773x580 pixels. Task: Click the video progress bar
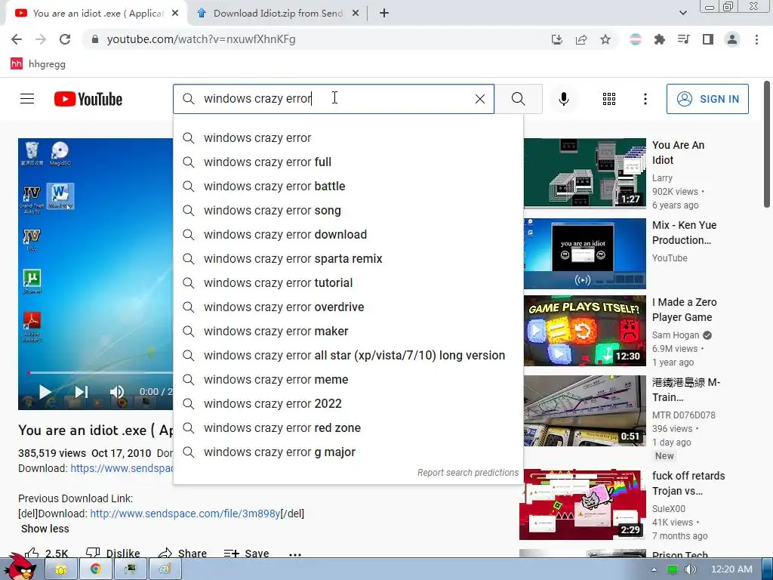100,373
